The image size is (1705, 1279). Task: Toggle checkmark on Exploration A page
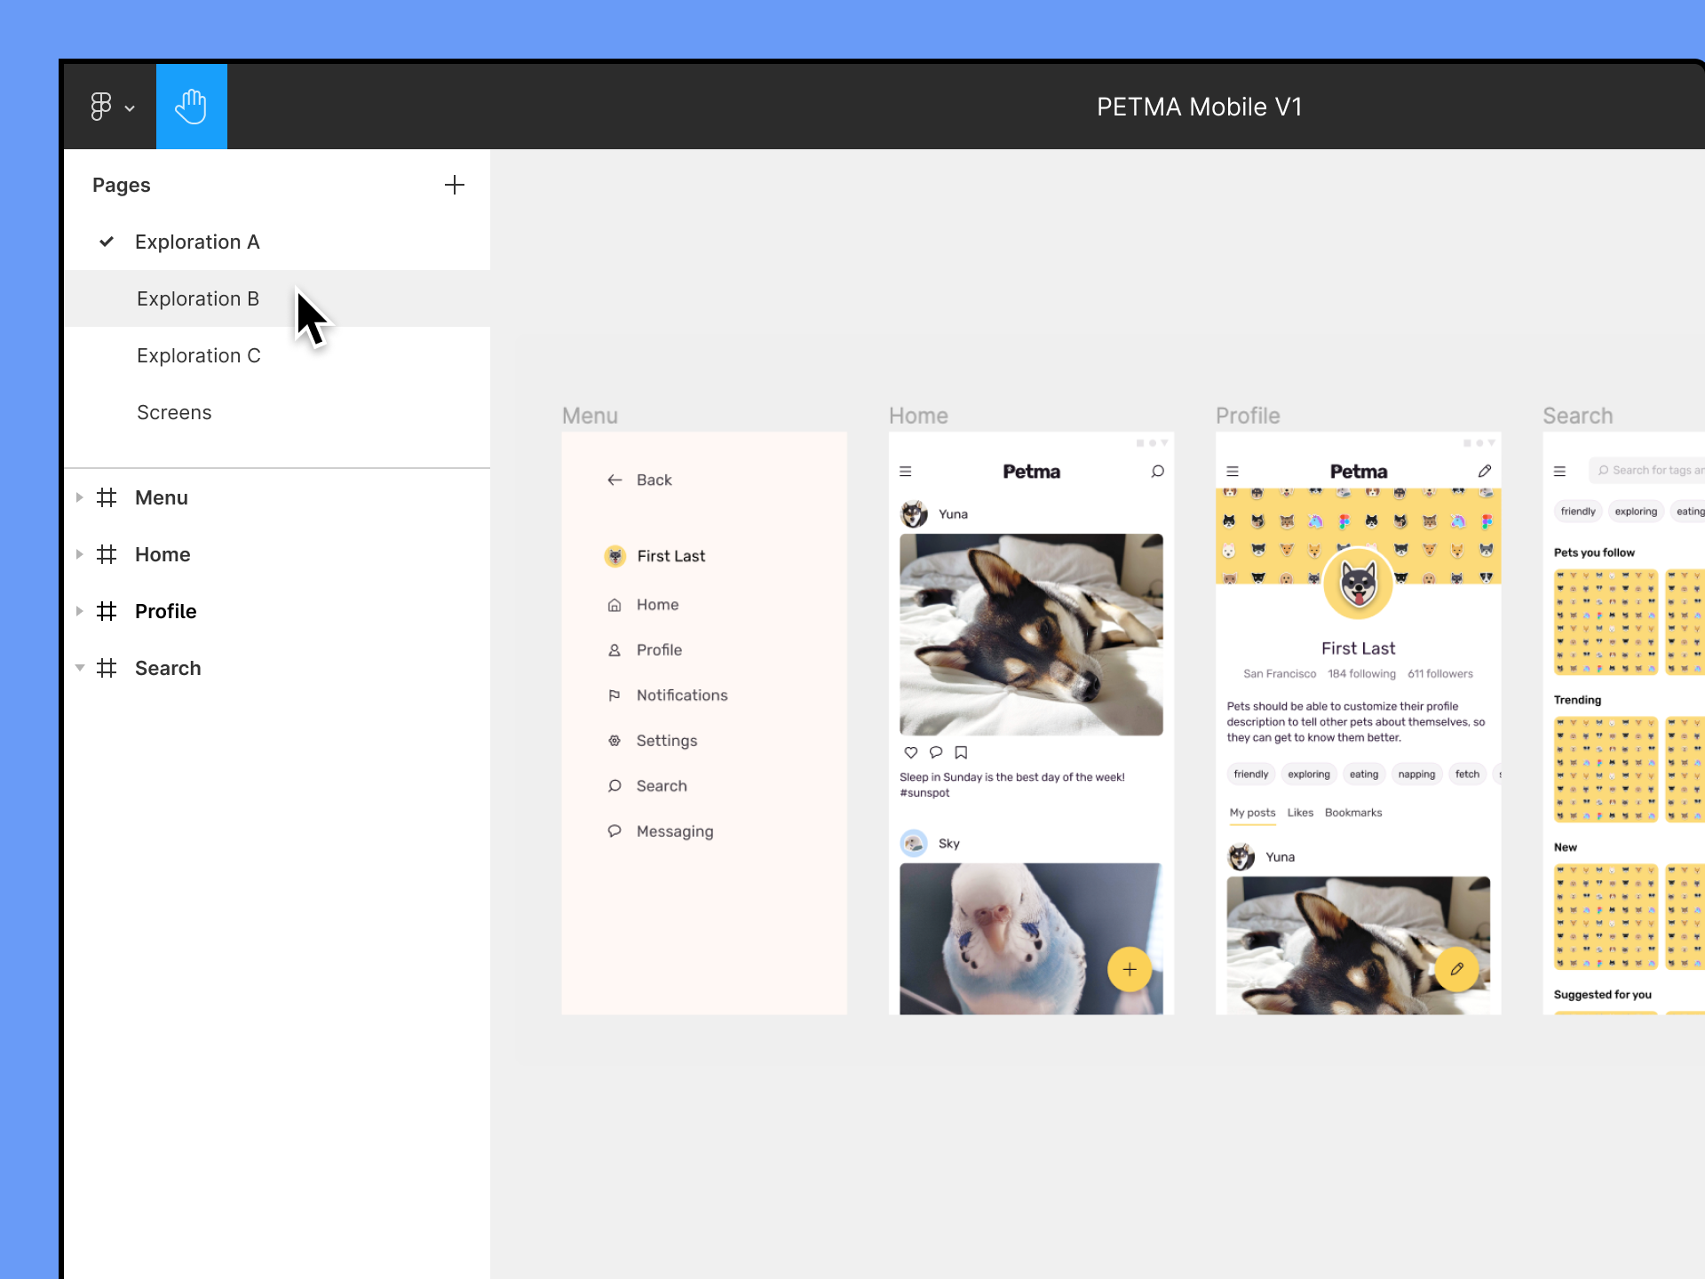coord(107,242)
